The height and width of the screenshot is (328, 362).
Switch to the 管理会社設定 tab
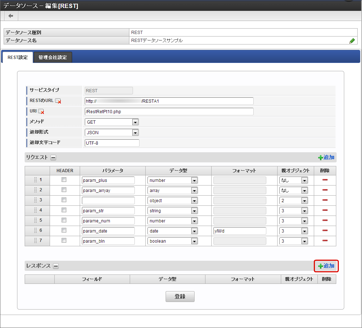click(53, 57)
